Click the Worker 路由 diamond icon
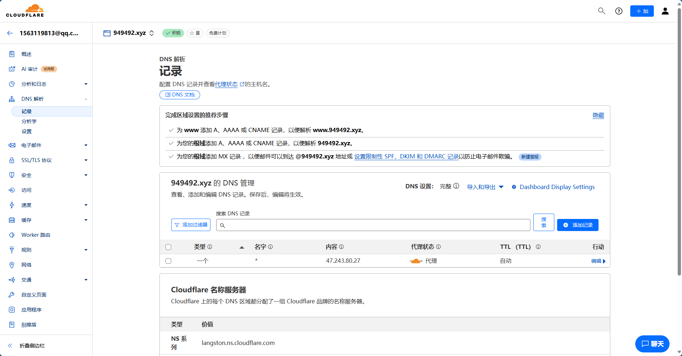Image resolution: width=682 pixels, height=356 pixels. [x=12, y=235]
